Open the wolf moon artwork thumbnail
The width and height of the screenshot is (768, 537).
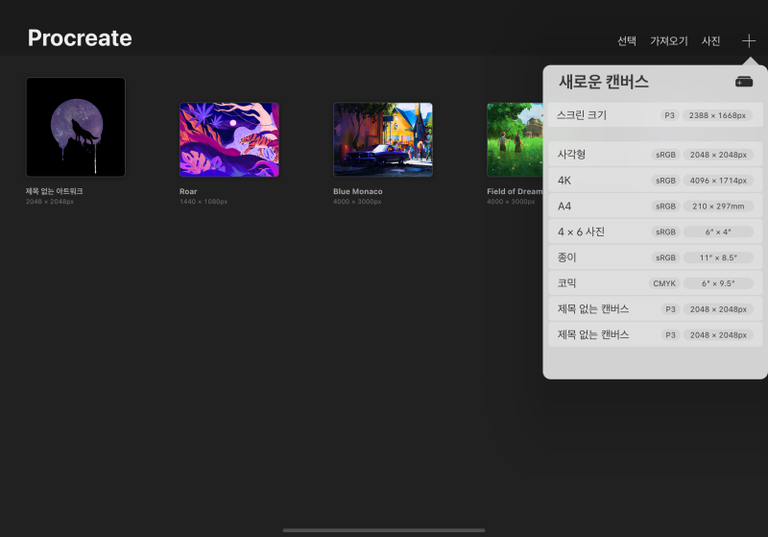click(x=76, y=127)
